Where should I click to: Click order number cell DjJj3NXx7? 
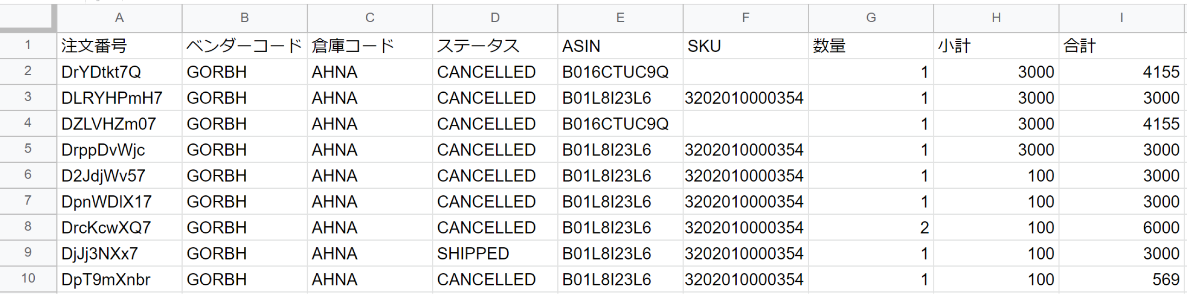(x=119, y=253)
